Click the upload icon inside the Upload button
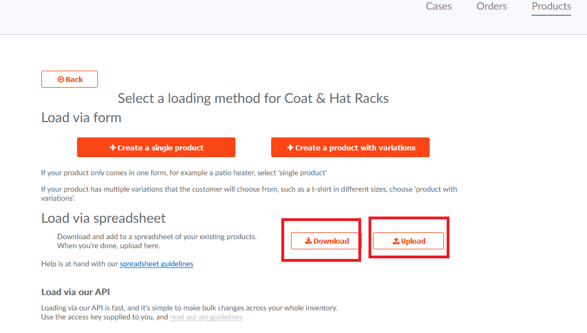This screenshot has height=333, width=587. (396, 241)
